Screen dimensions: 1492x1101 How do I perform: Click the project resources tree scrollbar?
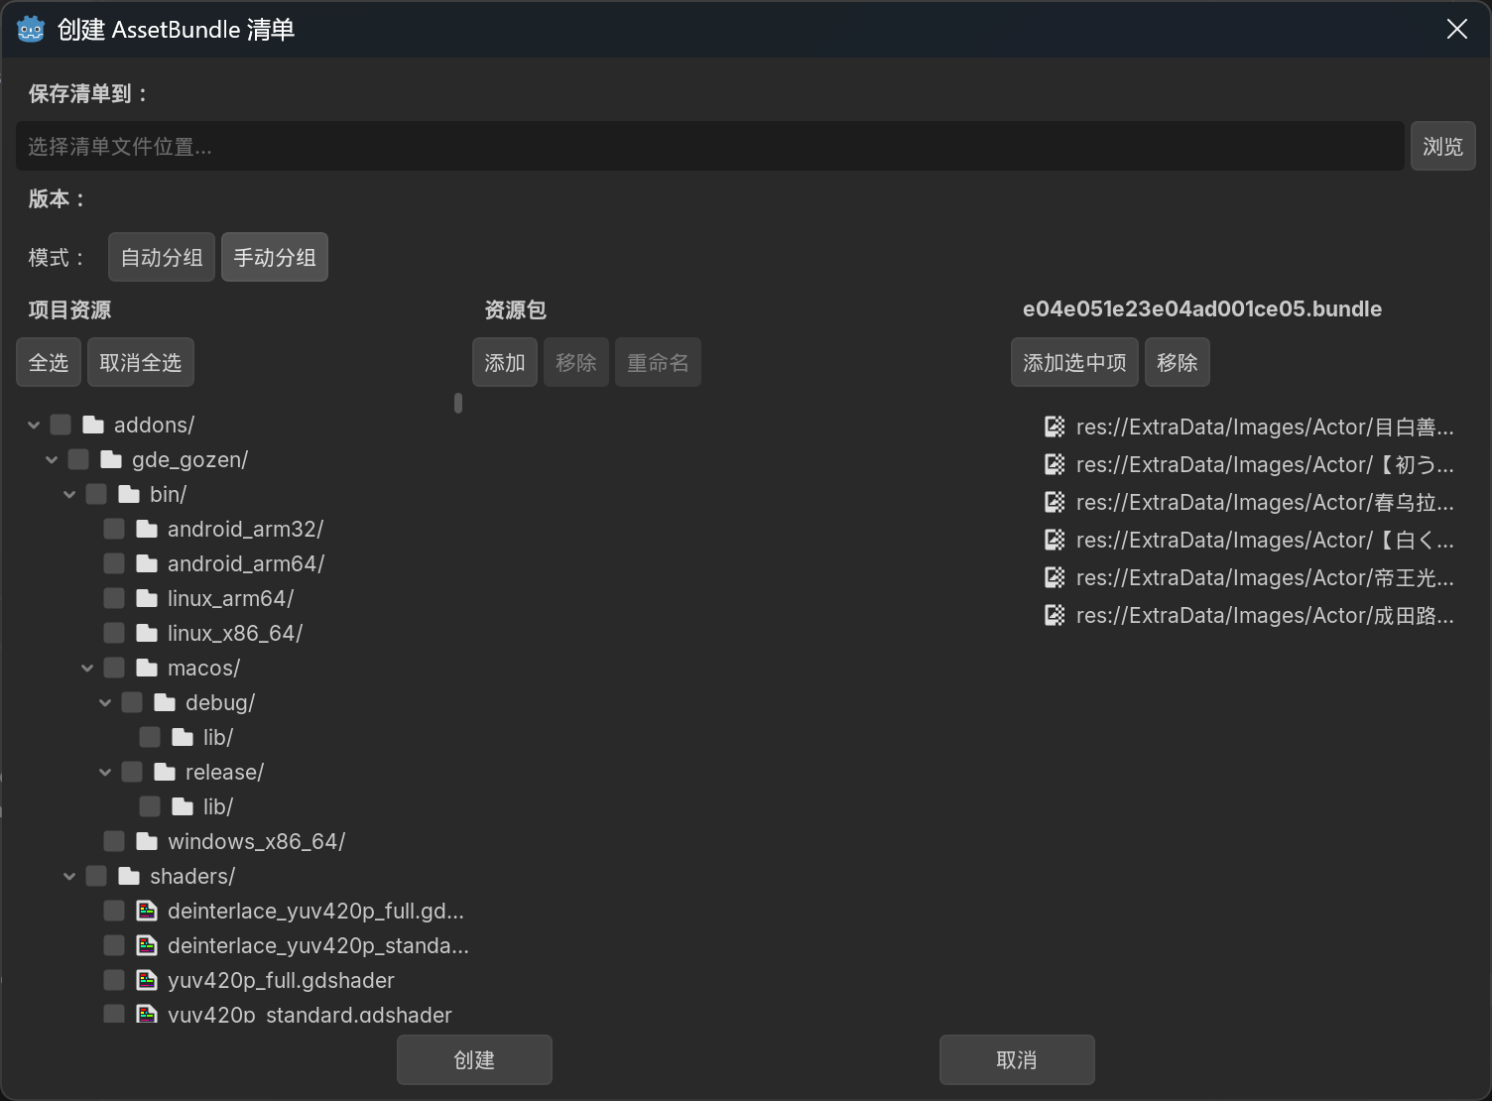[x=457, y=403]
